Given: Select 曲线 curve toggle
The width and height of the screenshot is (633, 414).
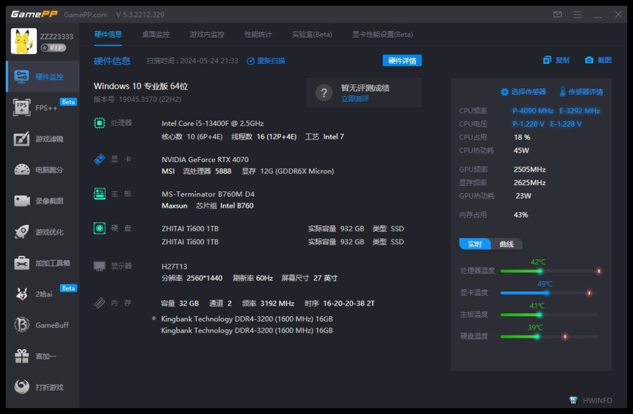Looking at the screenshot, I should (x=506, y=244).
